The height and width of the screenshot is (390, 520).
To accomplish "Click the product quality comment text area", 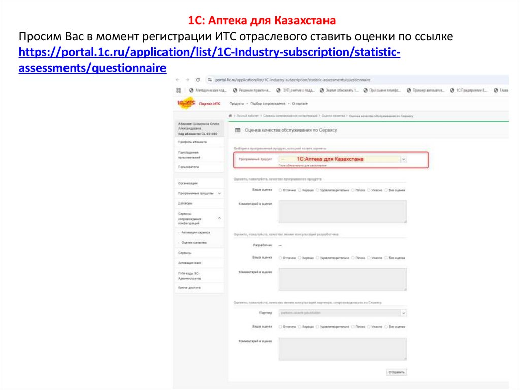I will [343, 212].
